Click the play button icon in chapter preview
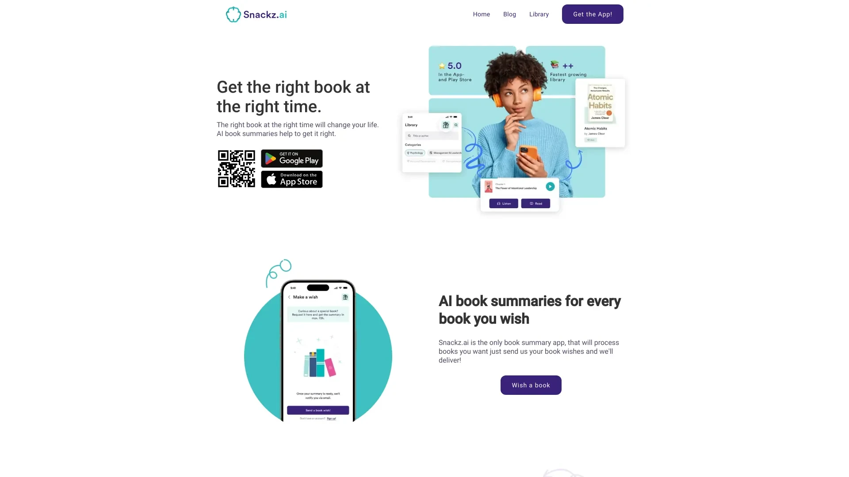The image size is (849, 477). pos(550,186)
